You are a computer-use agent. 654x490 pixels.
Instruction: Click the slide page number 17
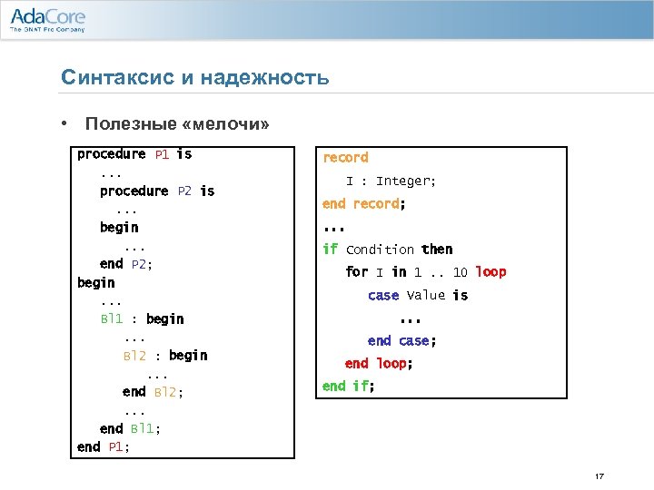599,476
